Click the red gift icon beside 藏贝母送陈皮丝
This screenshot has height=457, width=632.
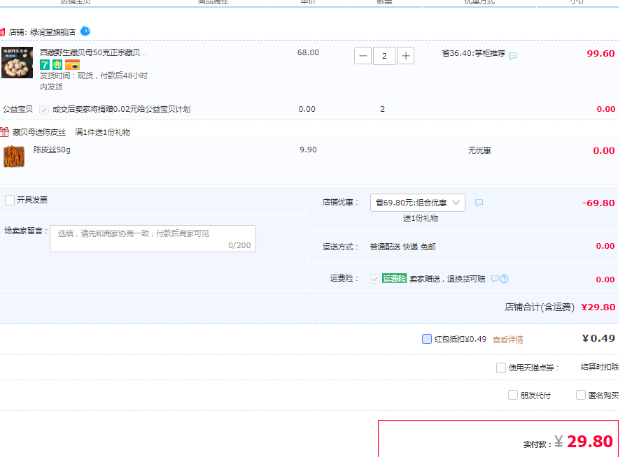(4, 132)
